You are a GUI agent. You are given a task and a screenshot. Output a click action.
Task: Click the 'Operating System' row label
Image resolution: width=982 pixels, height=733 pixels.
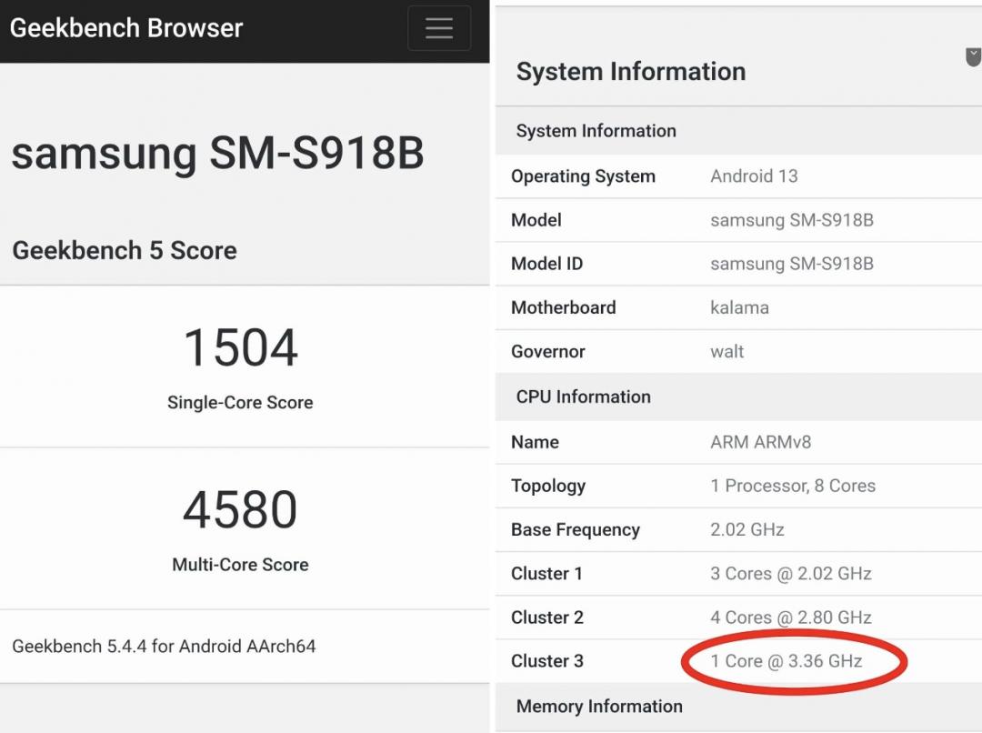tap(583, 176)
